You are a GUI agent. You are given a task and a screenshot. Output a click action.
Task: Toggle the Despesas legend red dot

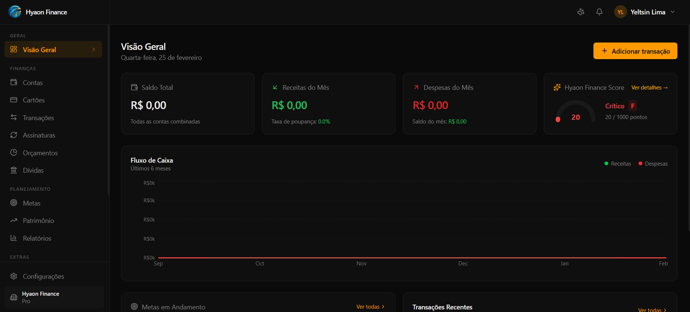point(640,163)
